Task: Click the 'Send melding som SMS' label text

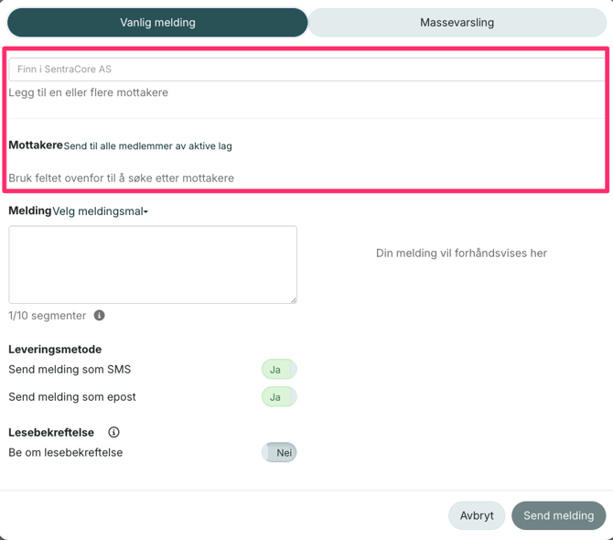Action: point(70,370)
